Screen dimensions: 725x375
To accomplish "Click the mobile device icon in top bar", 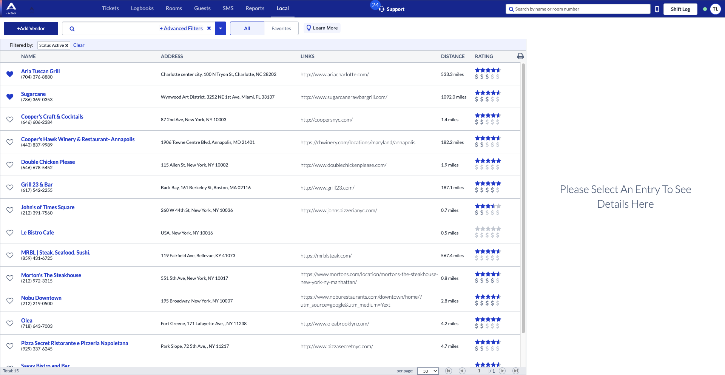I will coord(657,9).
